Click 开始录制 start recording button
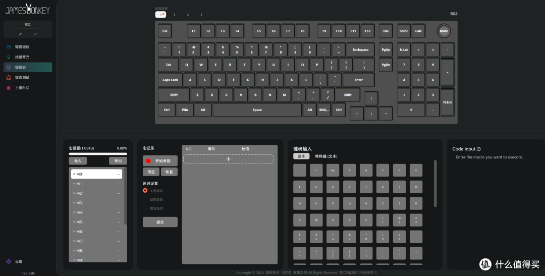 pos(160,161)
